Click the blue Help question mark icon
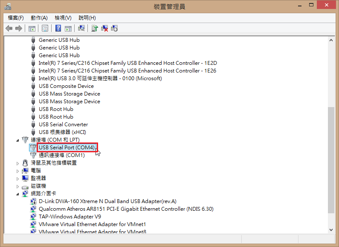 click(58, 28)
